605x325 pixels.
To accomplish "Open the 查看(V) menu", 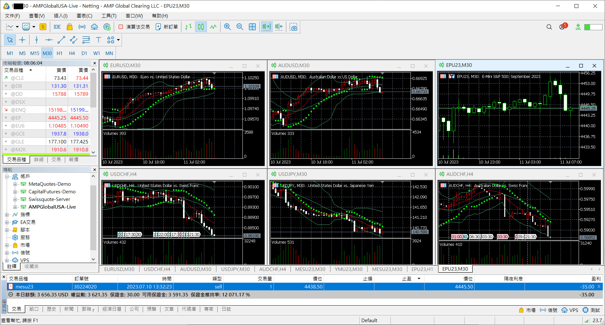I will tap(37, 16).
